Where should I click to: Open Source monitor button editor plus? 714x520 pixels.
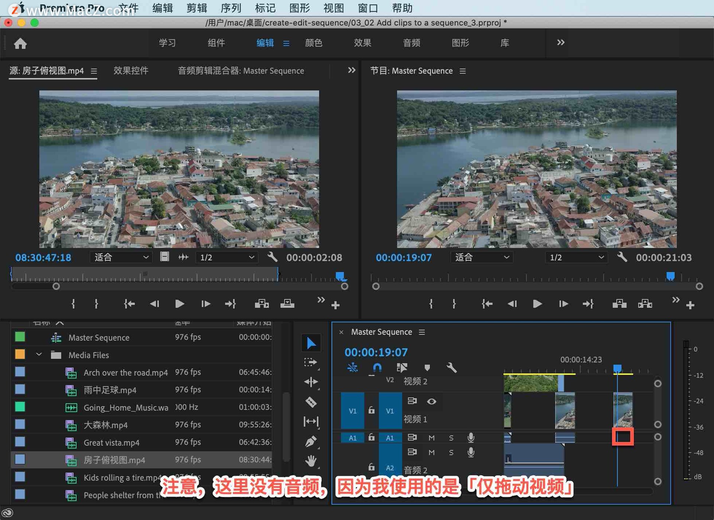point(335,305)
